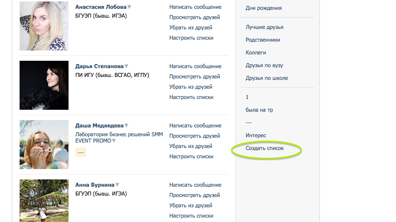Screen dimensions: 396x222
Task: Click Написать сообщение for Анастасия Лобова
Action: tap(195, 7)
